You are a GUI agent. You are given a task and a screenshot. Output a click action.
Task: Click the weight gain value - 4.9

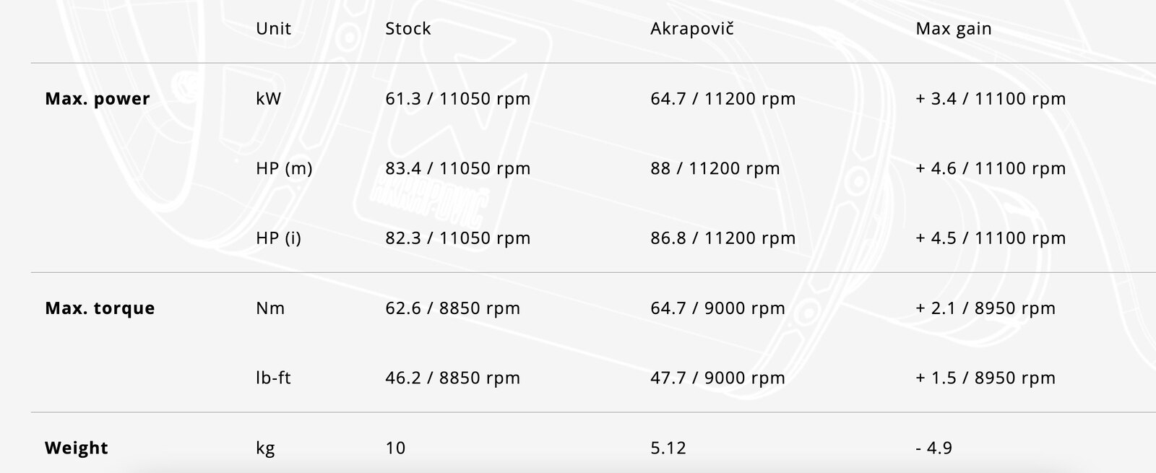(x=933, y=448)
